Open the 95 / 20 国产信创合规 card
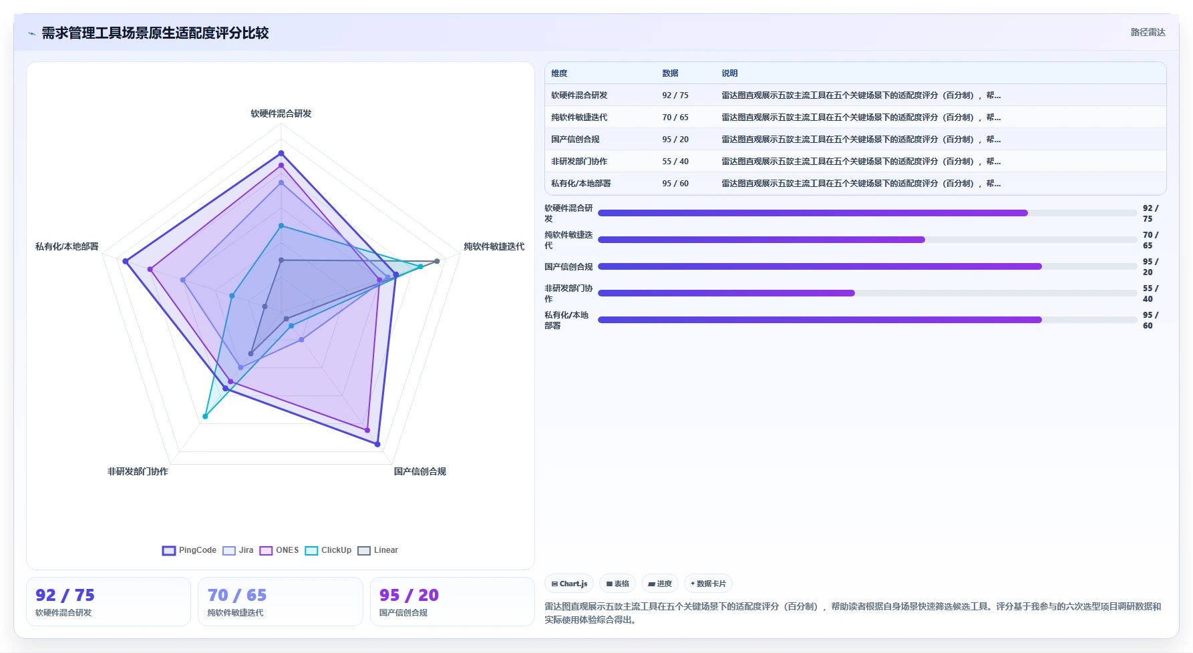Screen dimensions: 1193x653 [x=452, y=602]
